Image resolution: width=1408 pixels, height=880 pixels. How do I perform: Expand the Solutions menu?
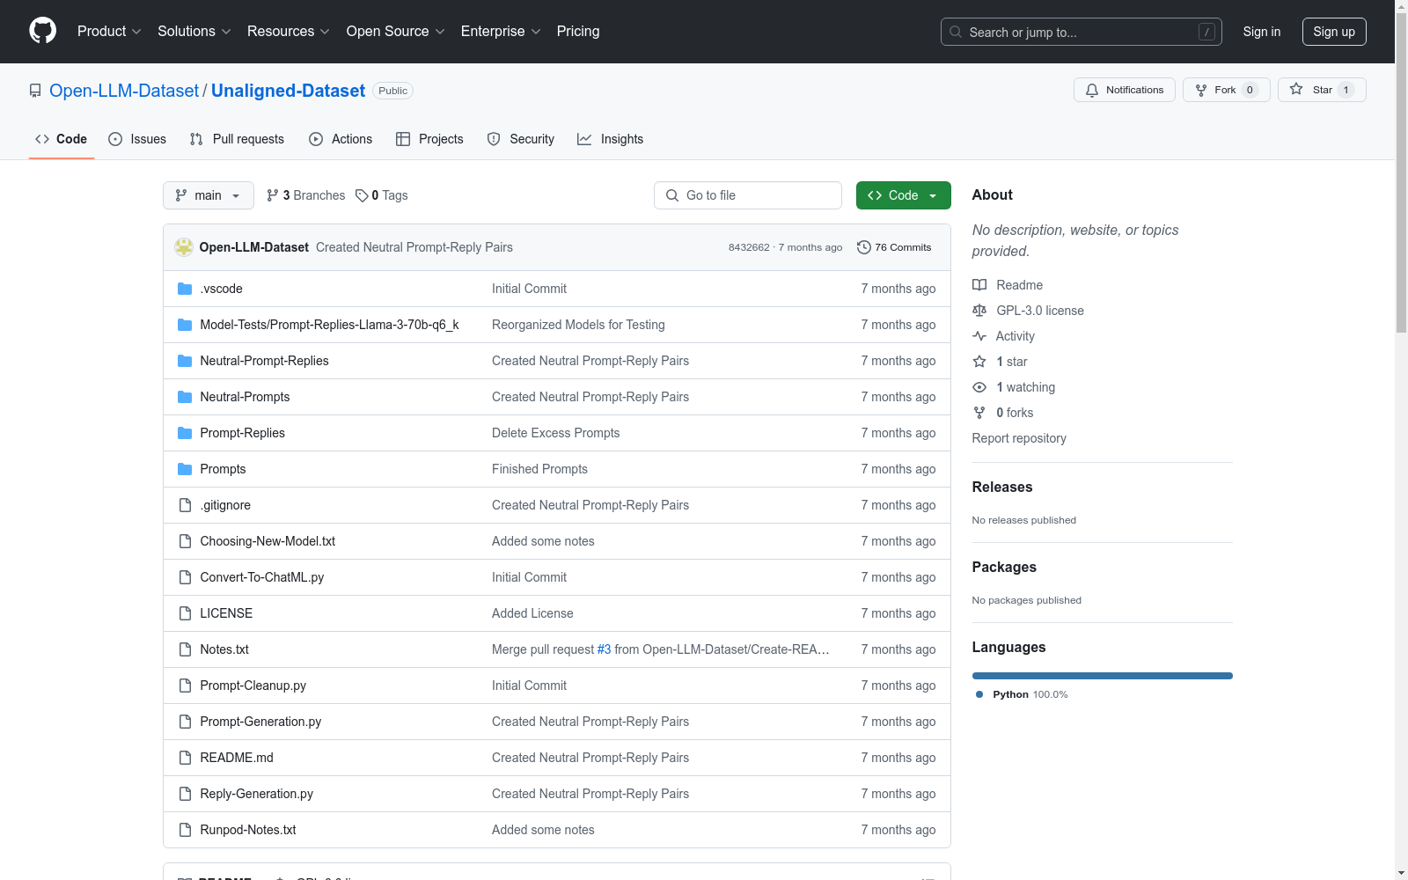[x=194, y=31]
